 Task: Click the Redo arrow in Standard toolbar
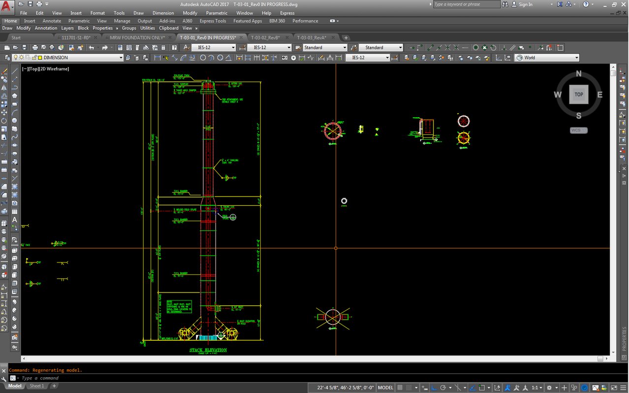pos(105,48)
